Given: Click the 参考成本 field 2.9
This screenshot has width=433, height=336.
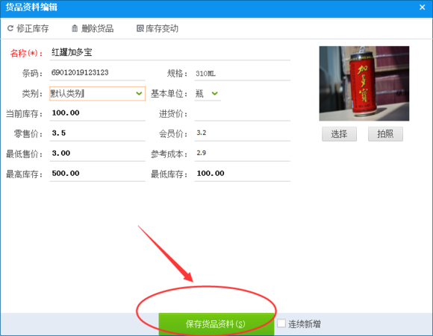Looking at the screenshot, I should click(242, 153).
